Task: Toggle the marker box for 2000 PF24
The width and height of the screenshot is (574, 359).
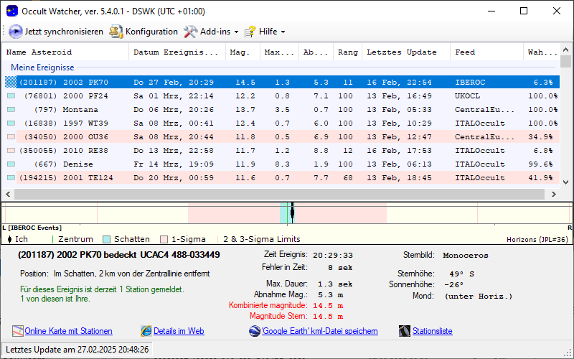Action: 11,95
